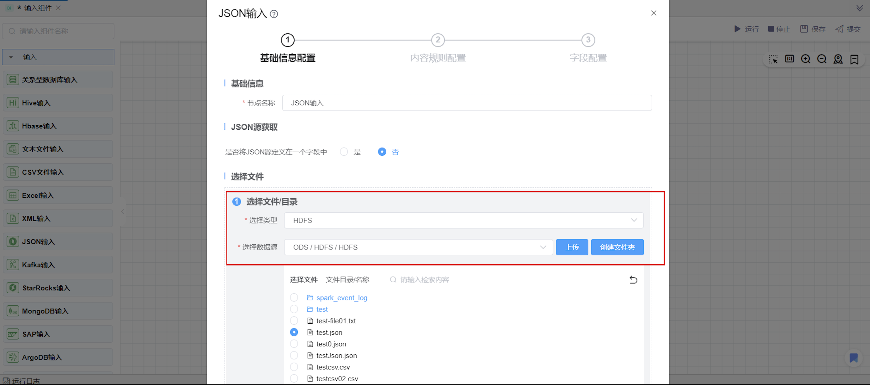Image resolution: width=870 pixels, height=385 pixels.
Task: Click the help icon next to JSON输入 title
Action: 274,14
